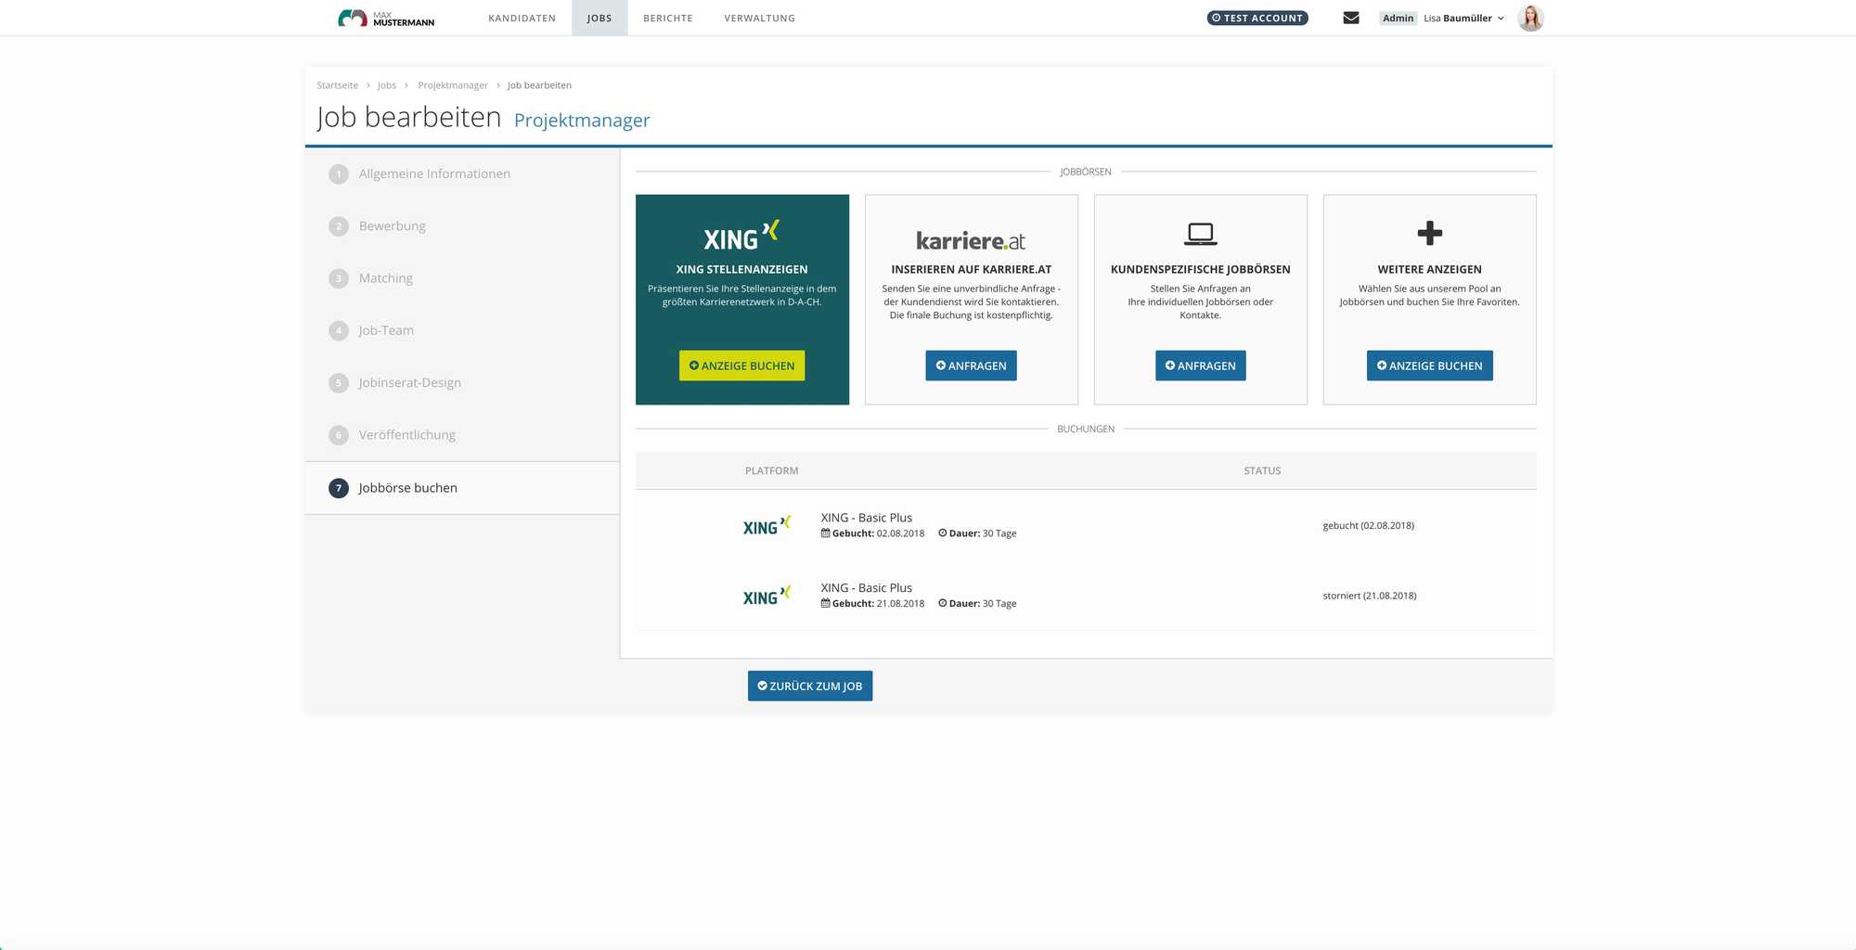Click the Admin role label
The height and width of the screenshot is (950, 1856).
coord(1398,18)
